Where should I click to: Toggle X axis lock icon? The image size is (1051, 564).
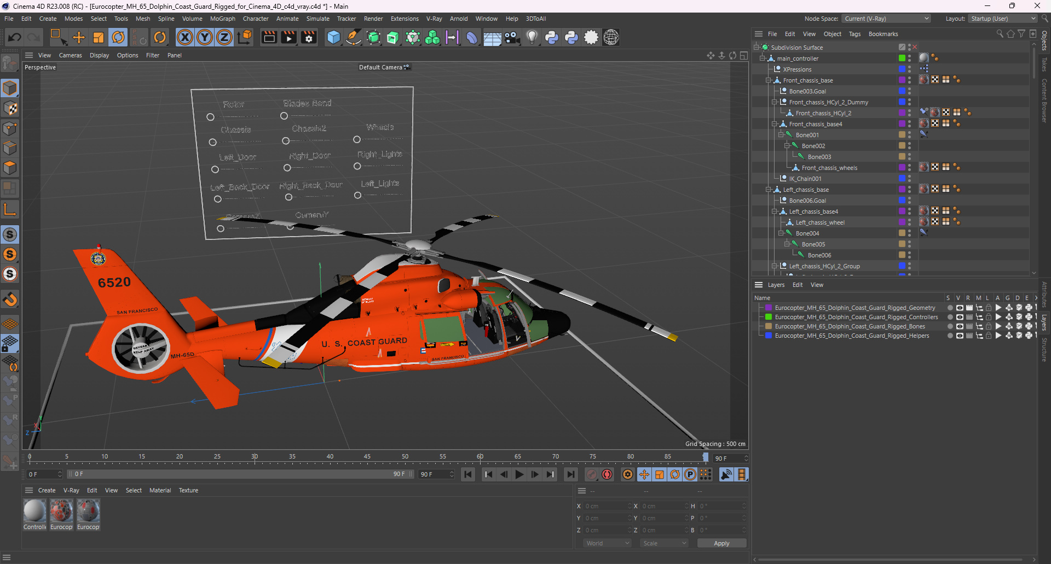tap(185, 37)
